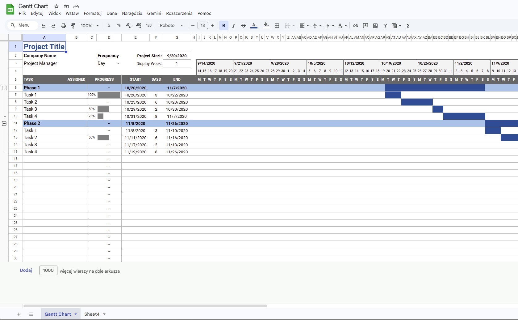Viewport: 518px width, 320px height.
Task: Star the Gantt Chart document
Action: point(56,6)
